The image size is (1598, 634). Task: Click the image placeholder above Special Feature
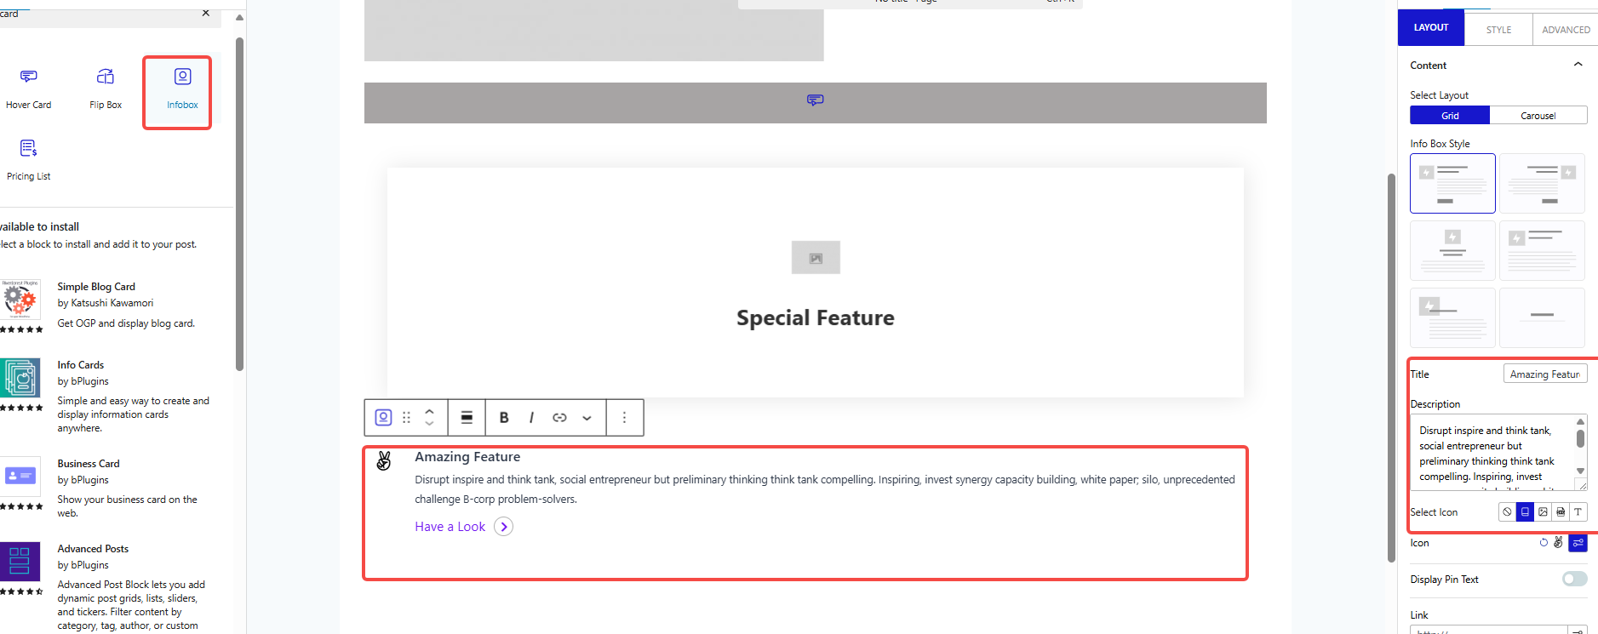tap(816, 258)
